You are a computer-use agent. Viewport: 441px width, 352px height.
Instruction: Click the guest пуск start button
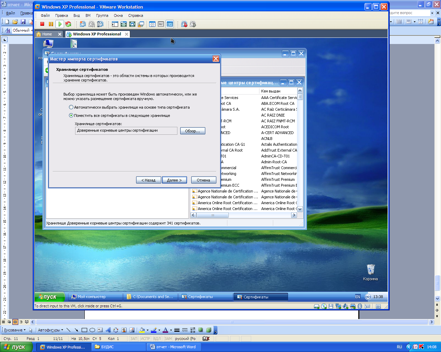(x=50, y=297)
